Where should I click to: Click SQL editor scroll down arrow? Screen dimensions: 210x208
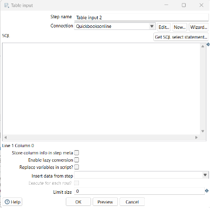(x=203, y=131)
